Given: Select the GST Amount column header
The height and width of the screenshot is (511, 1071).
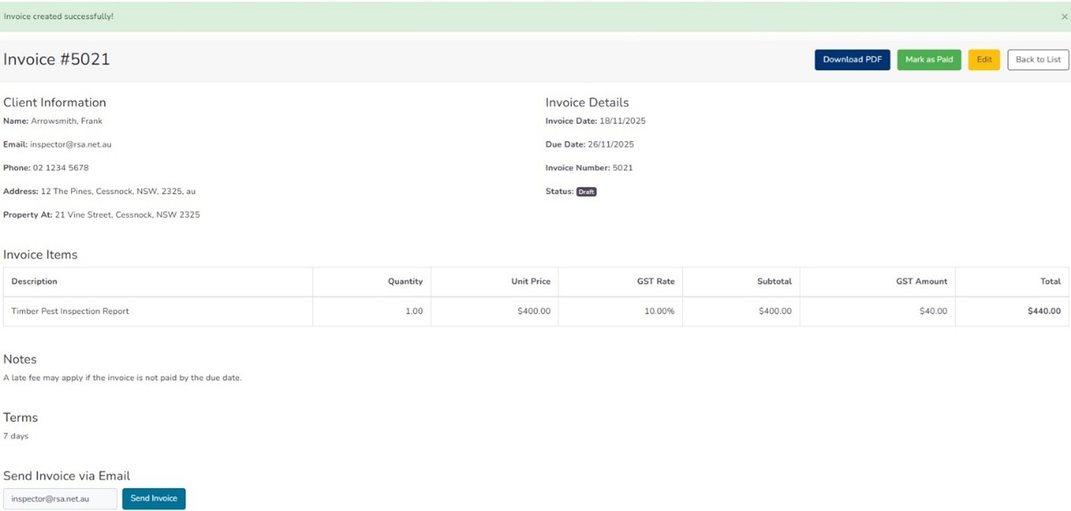Looking at the screenshot, I should (921, 281).
